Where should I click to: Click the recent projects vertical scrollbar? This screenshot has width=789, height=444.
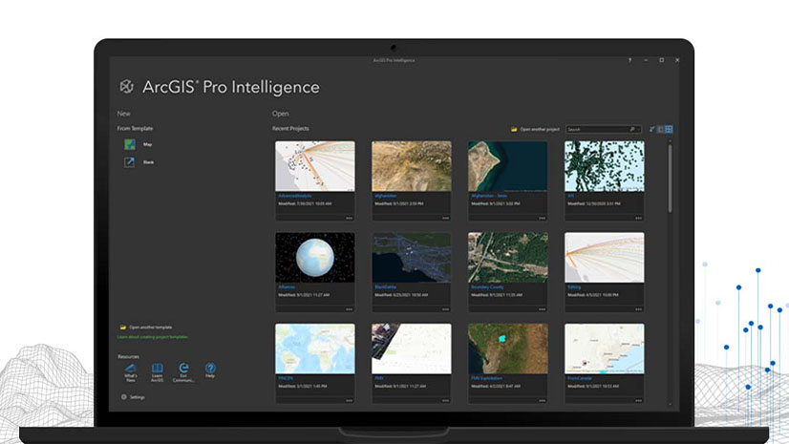[x=670, y=179]
